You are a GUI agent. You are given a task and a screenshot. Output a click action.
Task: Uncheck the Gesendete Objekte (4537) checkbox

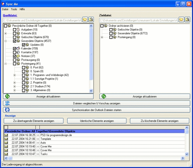tap(15, 41)
